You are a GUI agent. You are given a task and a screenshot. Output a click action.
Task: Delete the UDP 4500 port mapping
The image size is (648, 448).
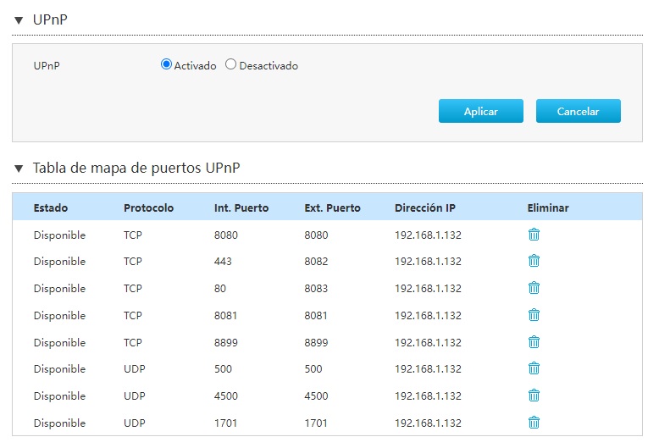(x=534, y=396)
